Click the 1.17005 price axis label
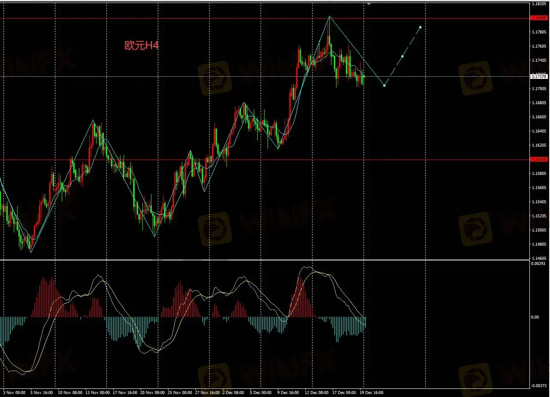550x397 pixels. (539, 89)
